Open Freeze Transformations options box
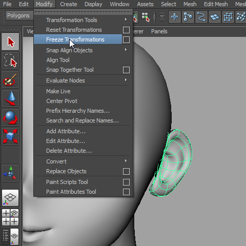The height and width of the screenshot is (246, 246). coord(126,39)
